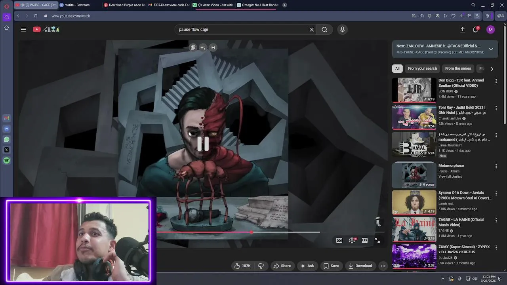The image size is (507, 285).
Task: Clear the search box text
Action: [312, 29]
